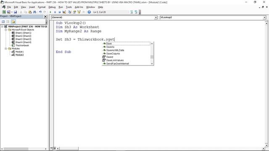
Task: Click the Paste toolbar icon
Action: pyautogui.click(x=30, y=12)
